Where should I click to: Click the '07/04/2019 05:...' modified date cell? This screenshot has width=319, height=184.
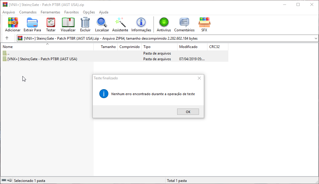(x=192, y=59)
